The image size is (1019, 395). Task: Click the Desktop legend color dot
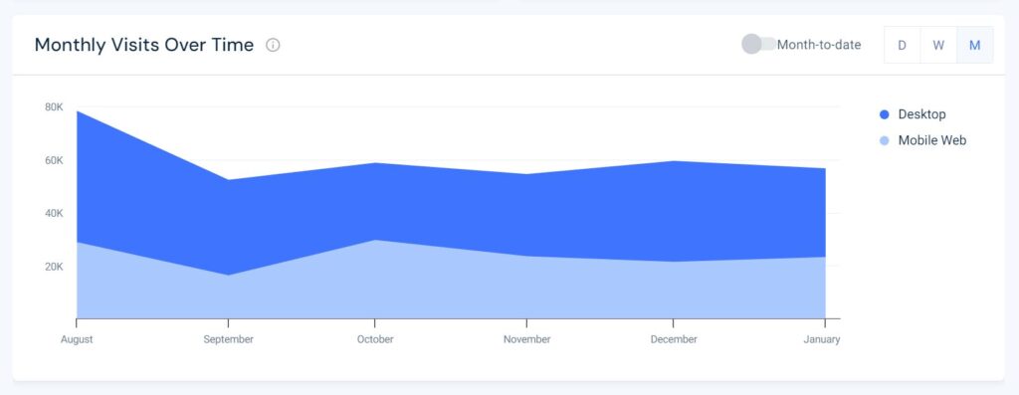coord(884,114)
